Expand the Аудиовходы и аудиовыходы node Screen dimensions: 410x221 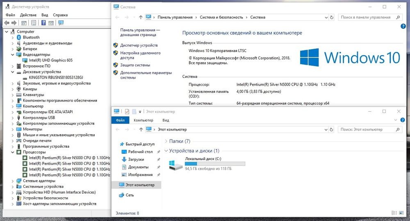point(13,43)
